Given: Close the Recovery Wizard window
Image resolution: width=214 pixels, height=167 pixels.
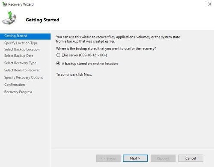Looking at the screenshot, I should click(209, 4).
